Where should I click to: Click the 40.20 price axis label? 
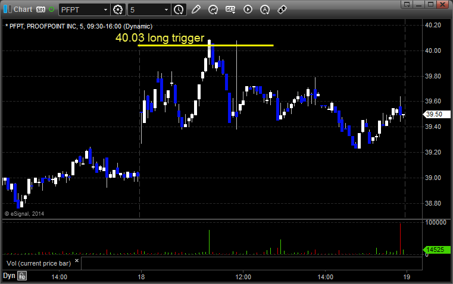point(433,25)
